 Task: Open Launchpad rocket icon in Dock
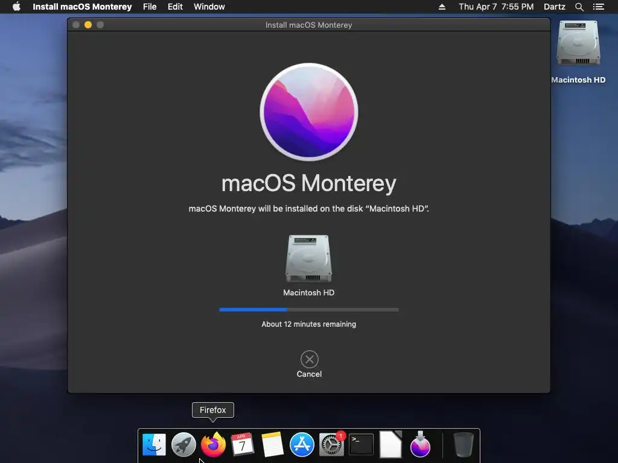[x=183, y=445]
